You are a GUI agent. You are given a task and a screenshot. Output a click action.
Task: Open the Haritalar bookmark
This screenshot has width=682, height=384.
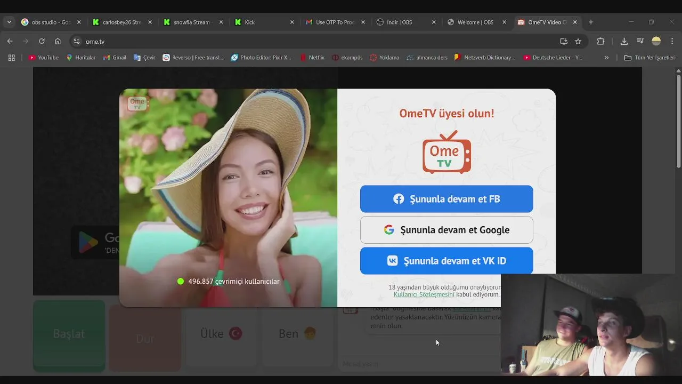(x=81, y=58)
